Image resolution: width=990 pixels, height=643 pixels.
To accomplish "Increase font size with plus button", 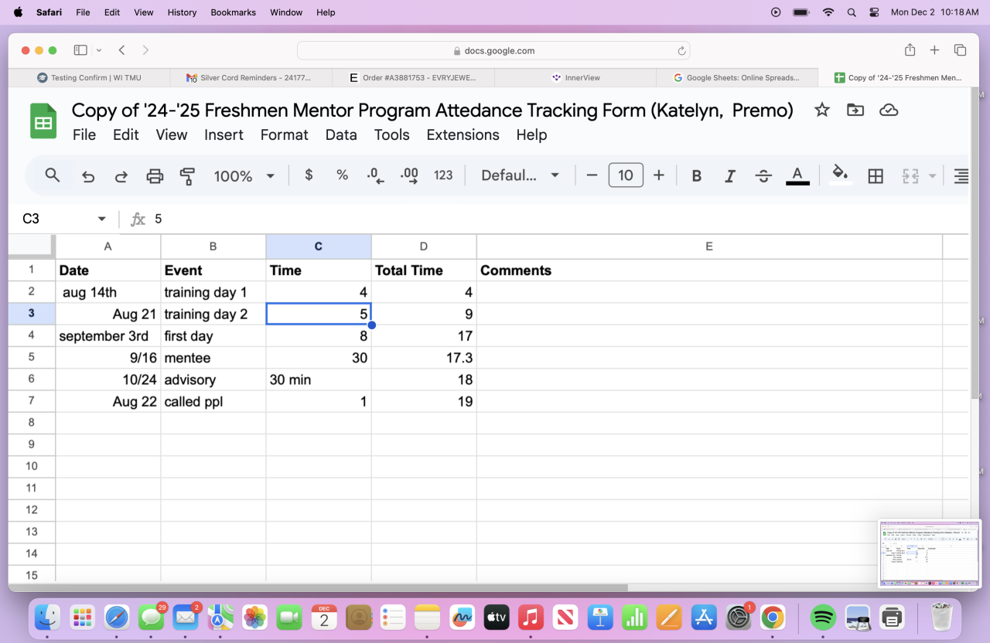I will pos(659,175).
